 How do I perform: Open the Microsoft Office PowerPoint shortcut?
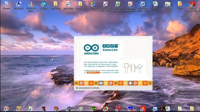130,7
